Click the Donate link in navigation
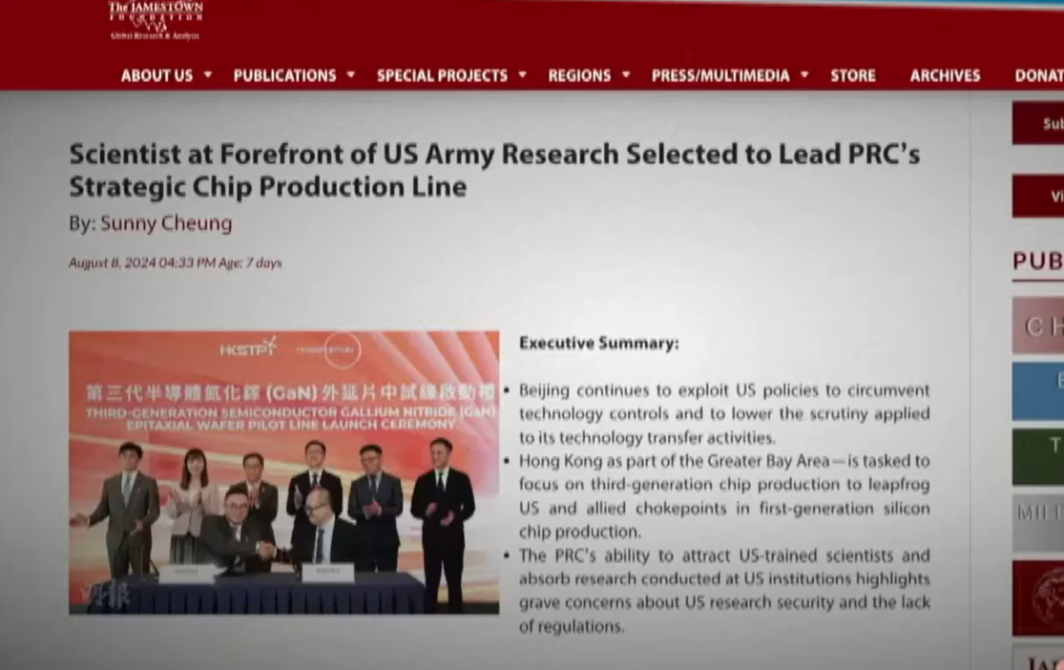The image size is (1064, 670). (x=1039, y=75)
